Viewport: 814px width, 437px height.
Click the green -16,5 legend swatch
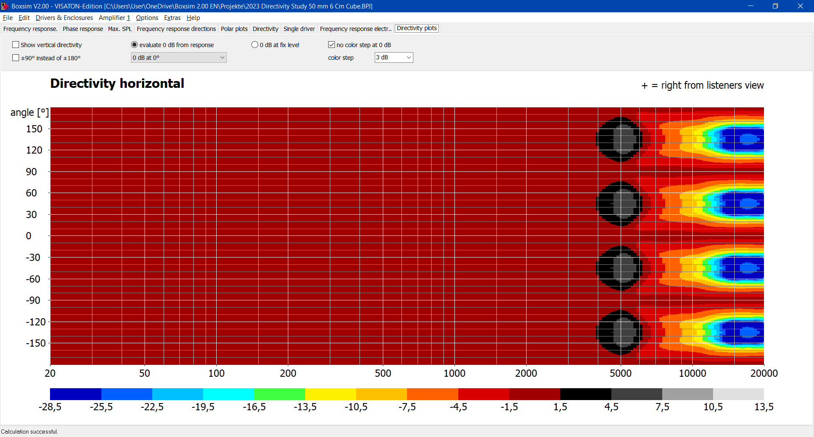tap(279, 394)
